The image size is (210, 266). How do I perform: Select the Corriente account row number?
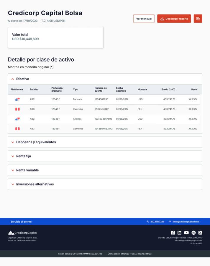pos(104,129)
